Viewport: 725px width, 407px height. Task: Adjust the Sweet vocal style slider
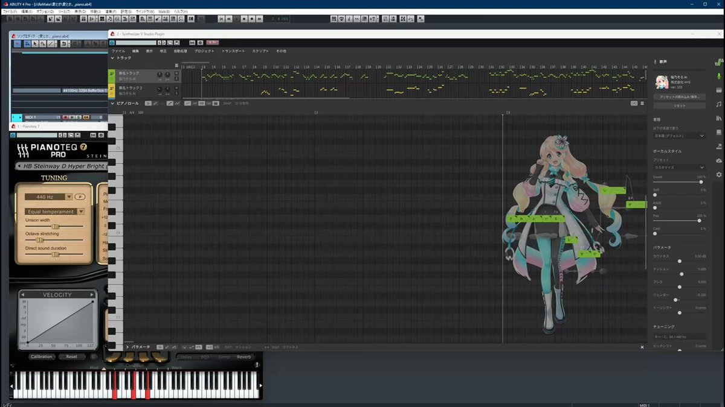point(679,181)
